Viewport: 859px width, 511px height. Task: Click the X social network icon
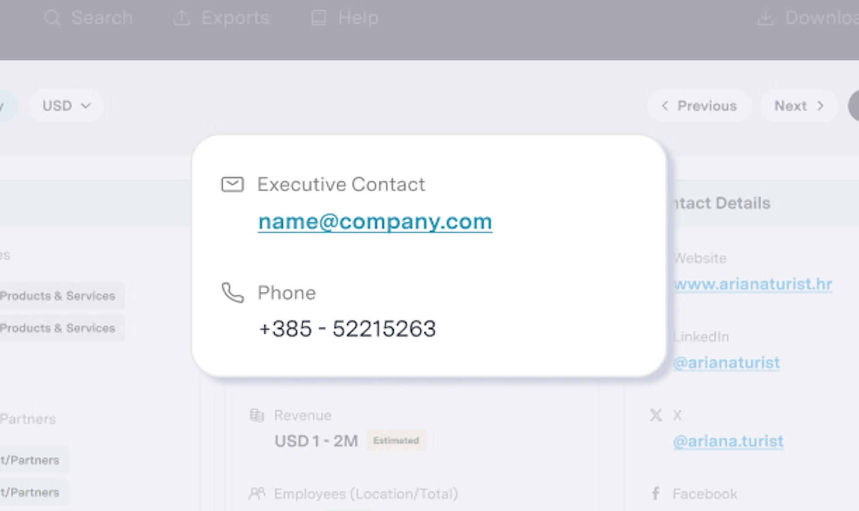pyautogui.click(x=656, y=415)
